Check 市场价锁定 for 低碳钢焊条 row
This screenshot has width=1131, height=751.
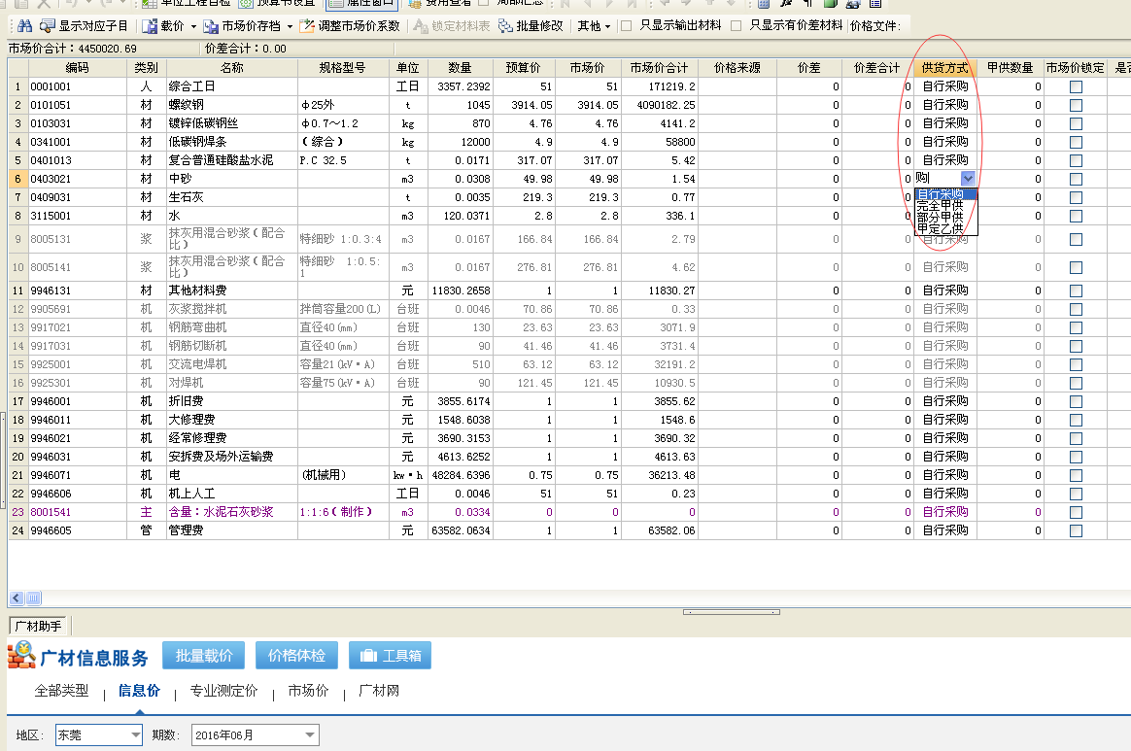click(1077, 142)
